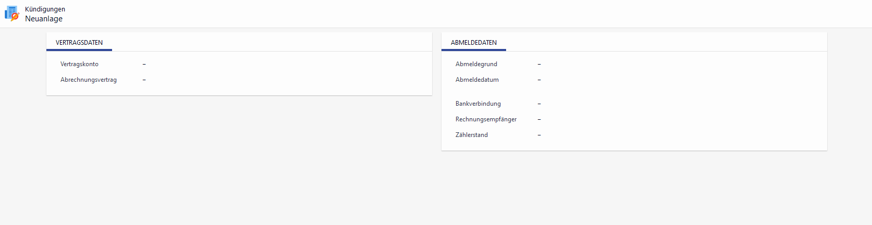Click the Rechnungsempfänger label

[x=486, y=119]
